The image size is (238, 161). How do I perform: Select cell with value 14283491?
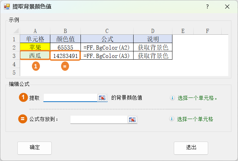(65, 56)
